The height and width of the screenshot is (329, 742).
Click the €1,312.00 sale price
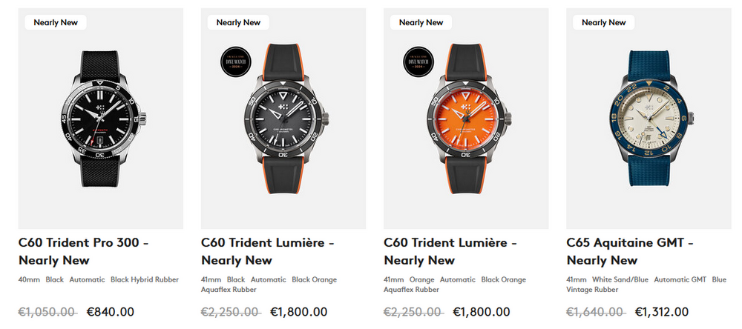point(662,312)
